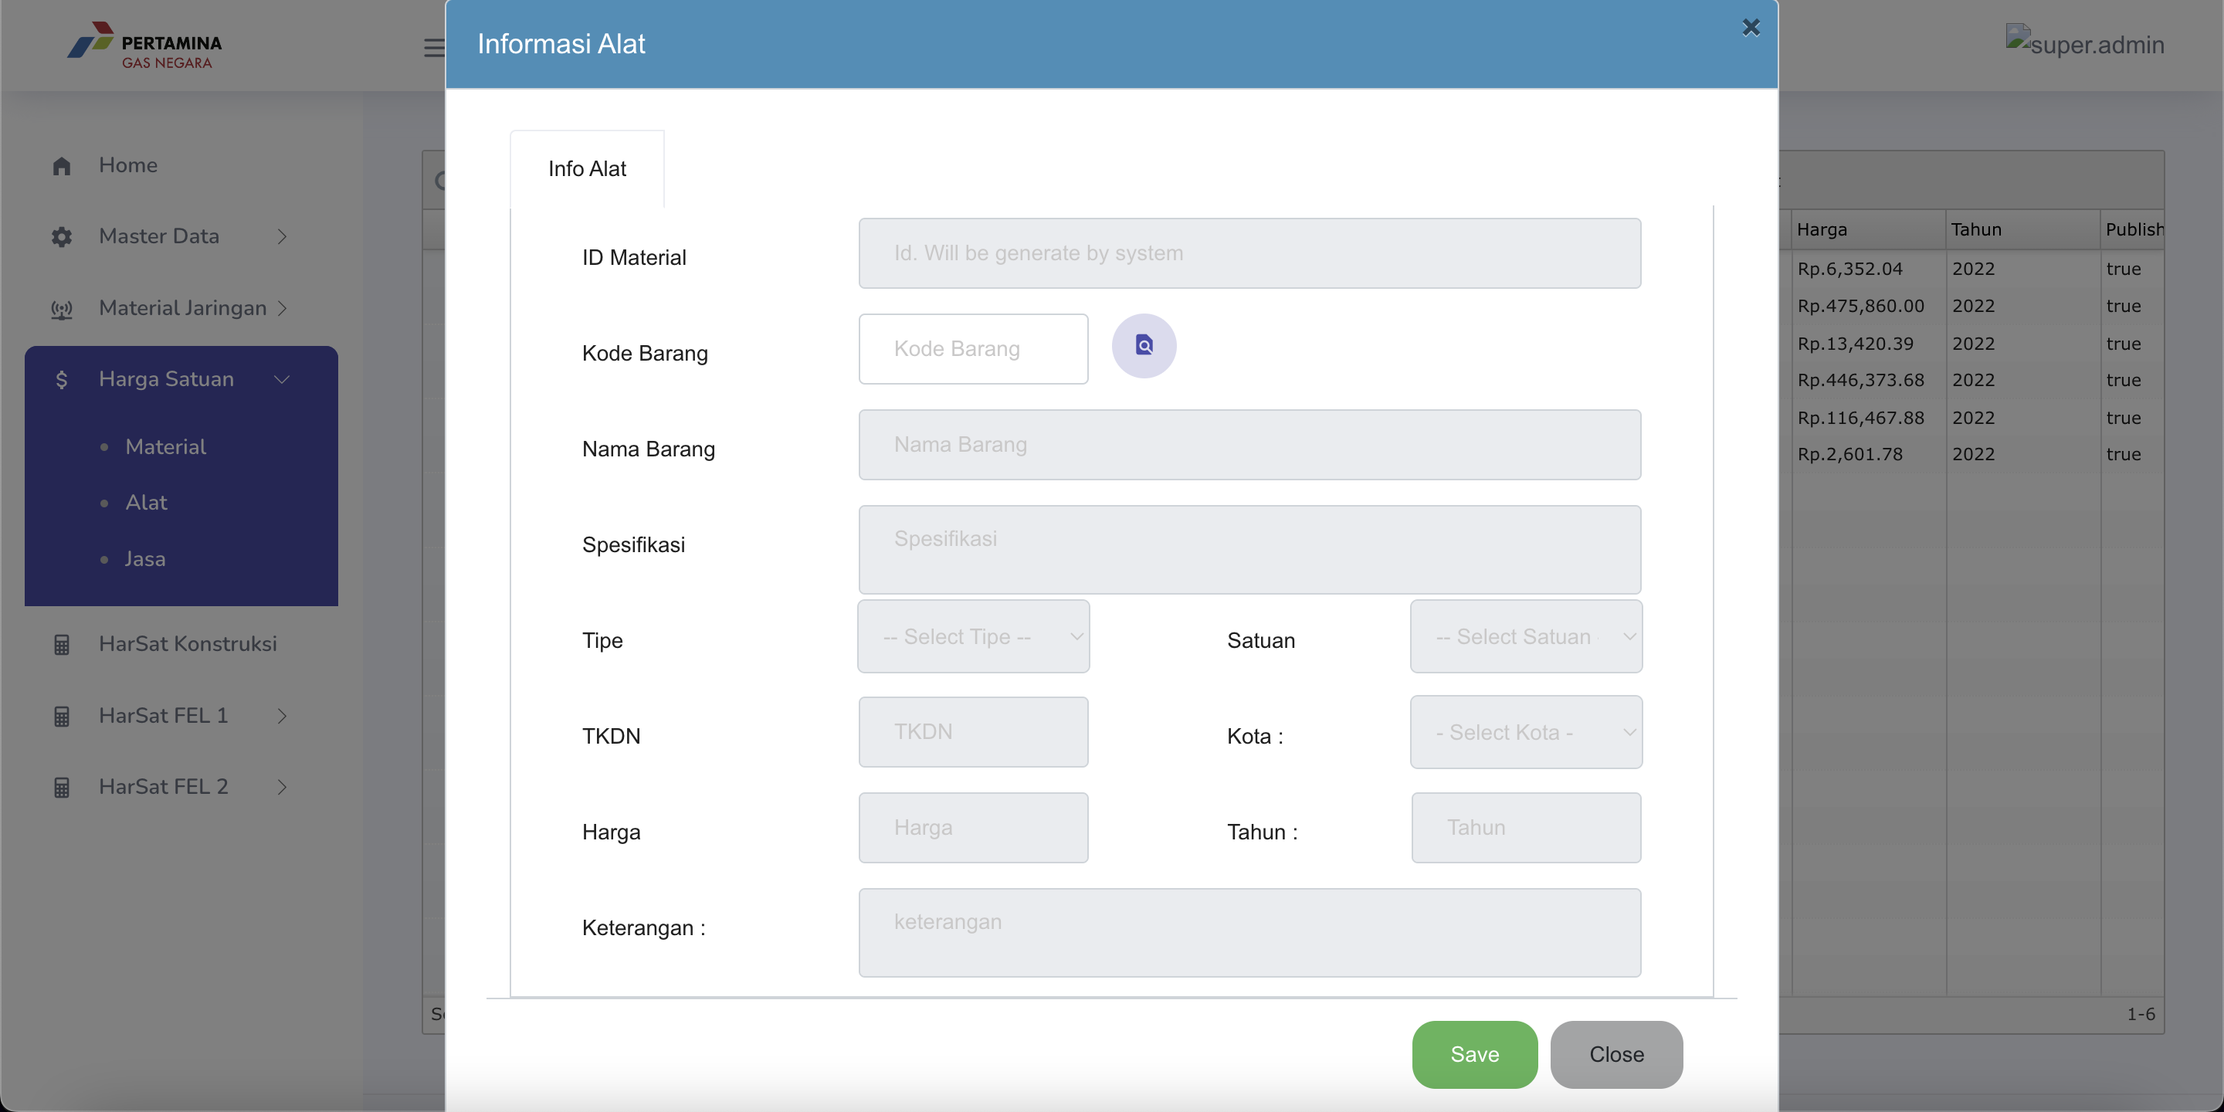Click the Kode Barang search icon button

point(1143,345)
